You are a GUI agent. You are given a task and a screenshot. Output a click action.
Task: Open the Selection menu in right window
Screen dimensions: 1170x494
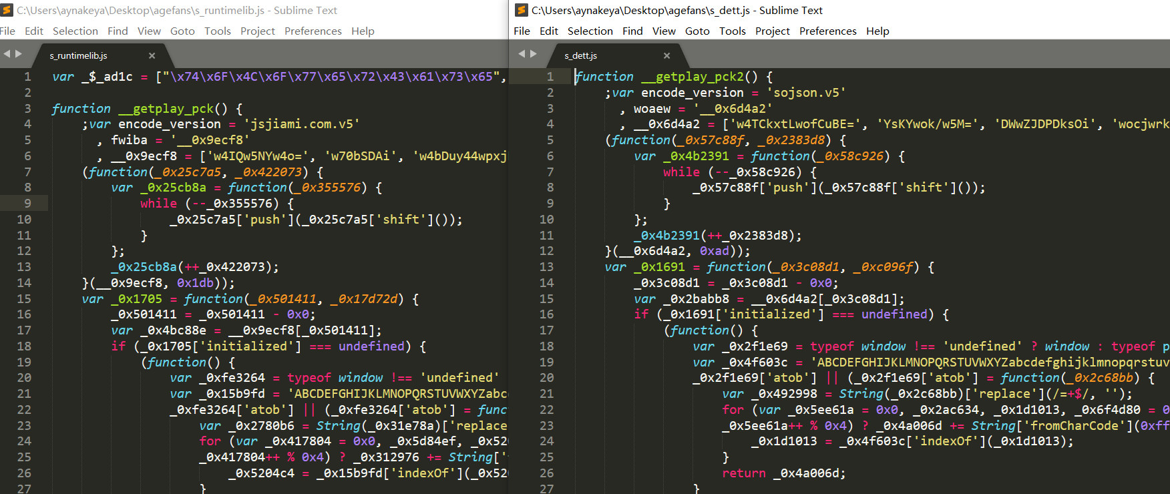590,31
